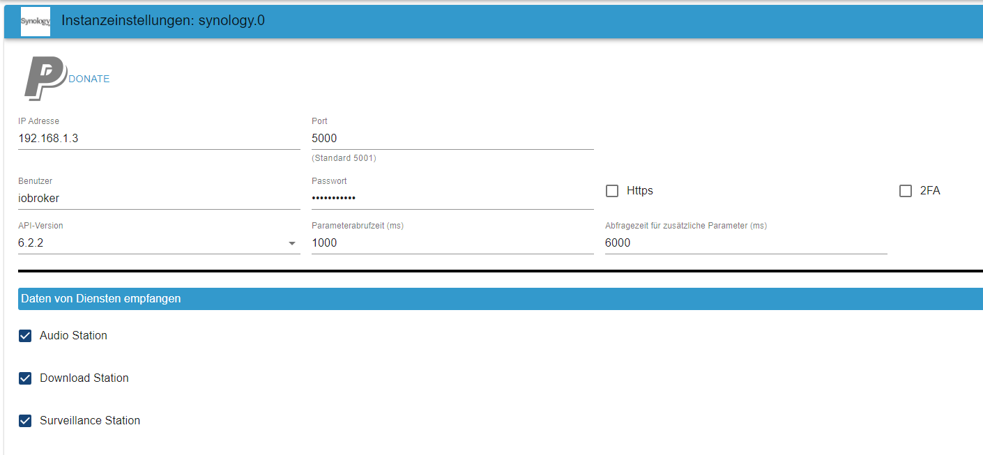
Task: Open the API-Version dropdown showing 6.2.2
Action: (150, 242)
